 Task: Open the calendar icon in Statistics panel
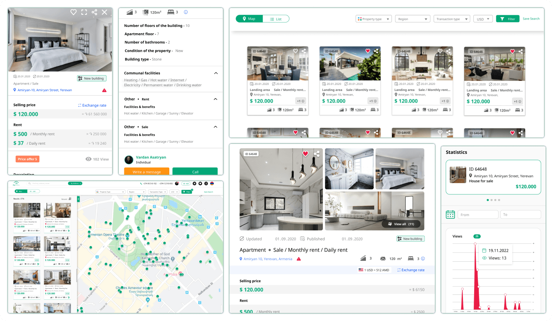click(450, 215)
